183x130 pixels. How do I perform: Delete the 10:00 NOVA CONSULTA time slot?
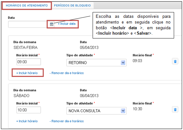click(x=175, y=109)
